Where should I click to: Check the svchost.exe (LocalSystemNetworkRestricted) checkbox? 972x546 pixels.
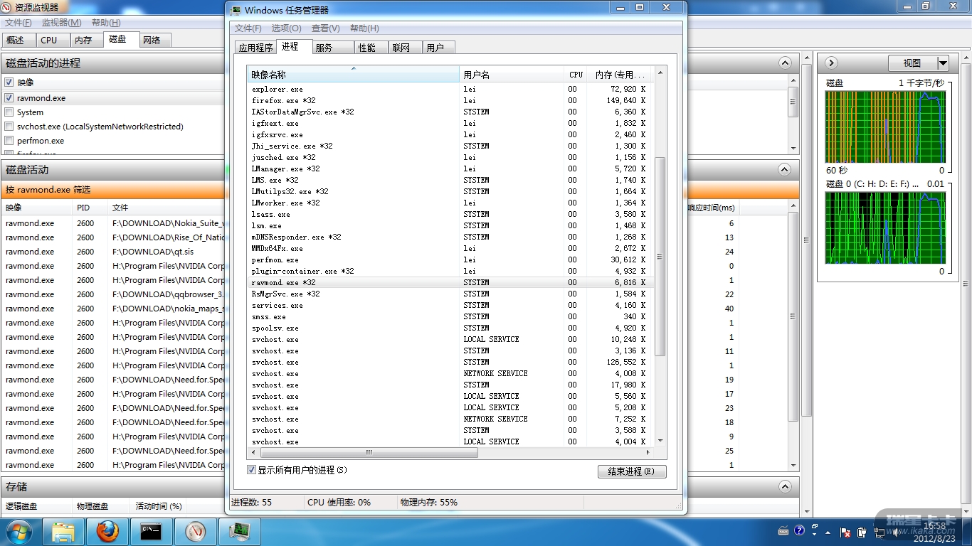(x=9, y=127)
